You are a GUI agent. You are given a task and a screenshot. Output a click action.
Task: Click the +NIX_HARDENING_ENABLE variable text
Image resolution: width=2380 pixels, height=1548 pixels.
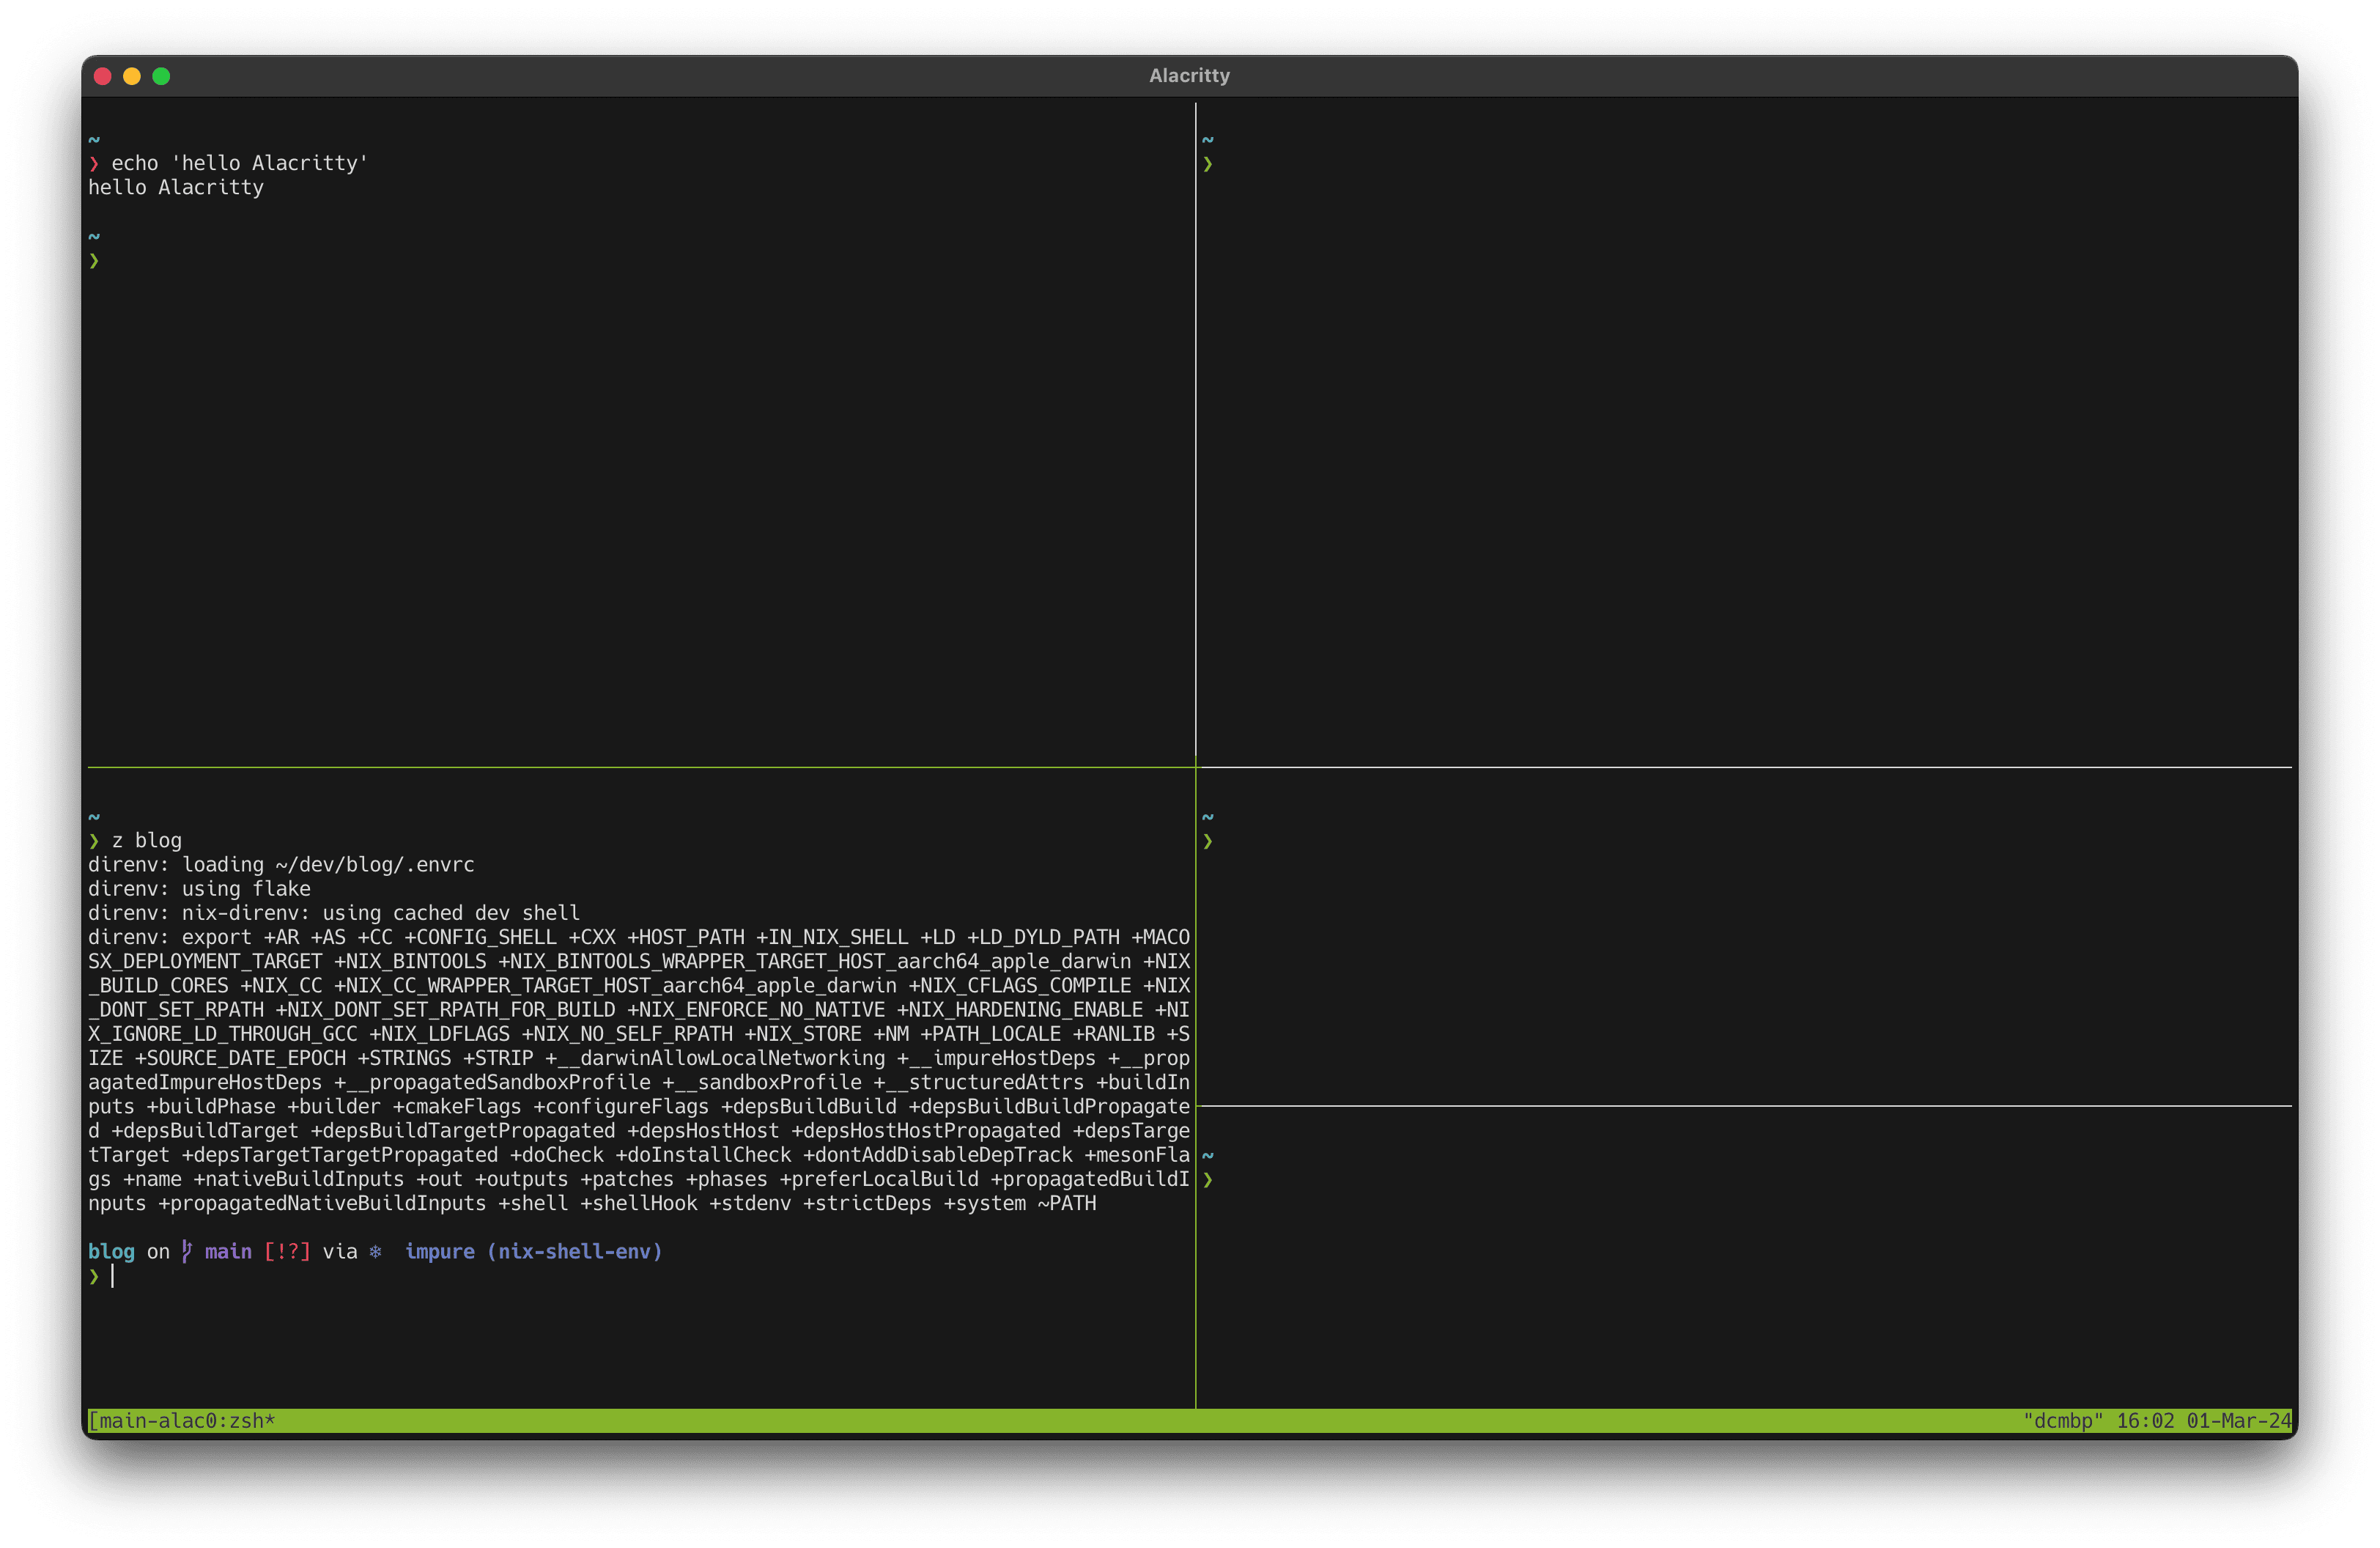[1020, 1009]
